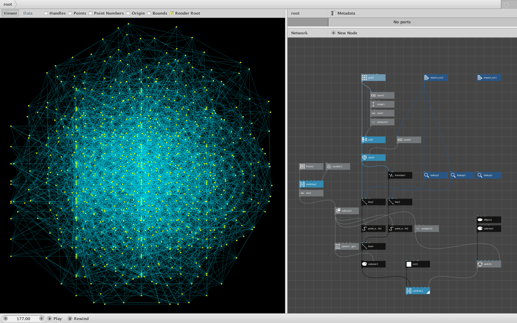Switch to the Viewer tab
The width and height of the screenshot is (517, 323).
pyautogui.click(x=10, y=13)
